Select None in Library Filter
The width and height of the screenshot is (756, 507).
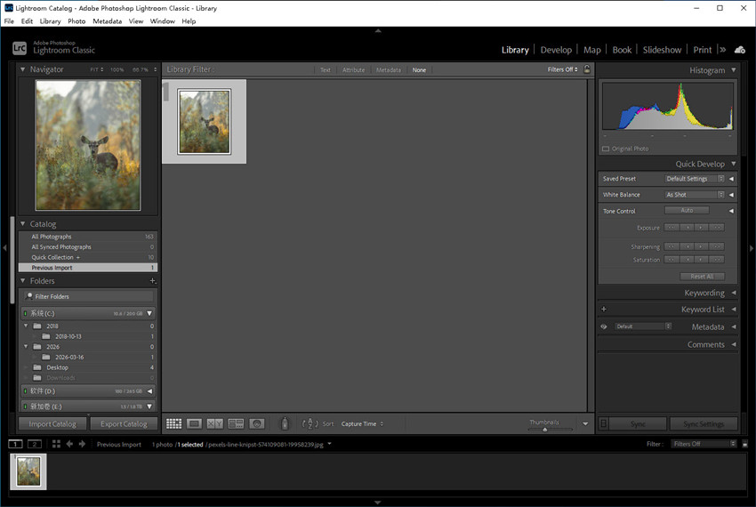pyautogui.click(x=419, y=70)
